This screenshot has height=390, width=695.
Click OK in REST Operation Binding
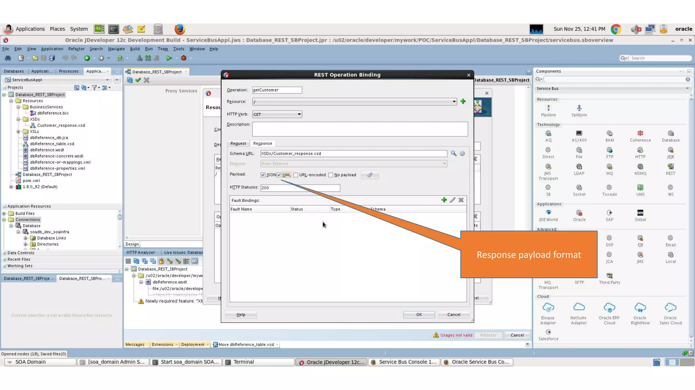[x=419, y=315]
